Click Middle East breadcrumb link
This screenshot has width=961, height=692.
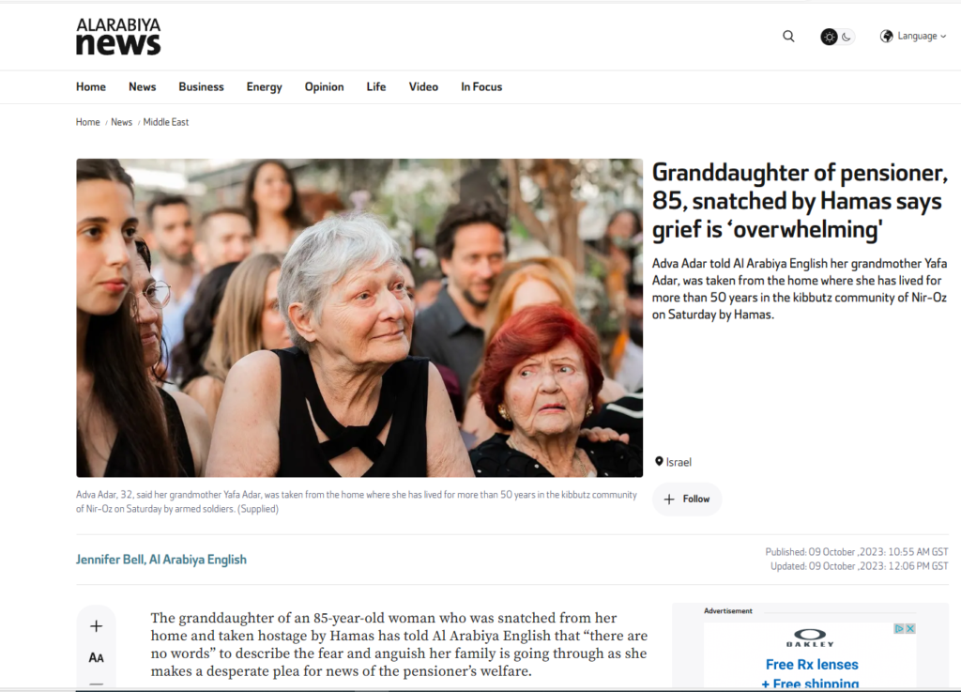[x=166, y=122]
